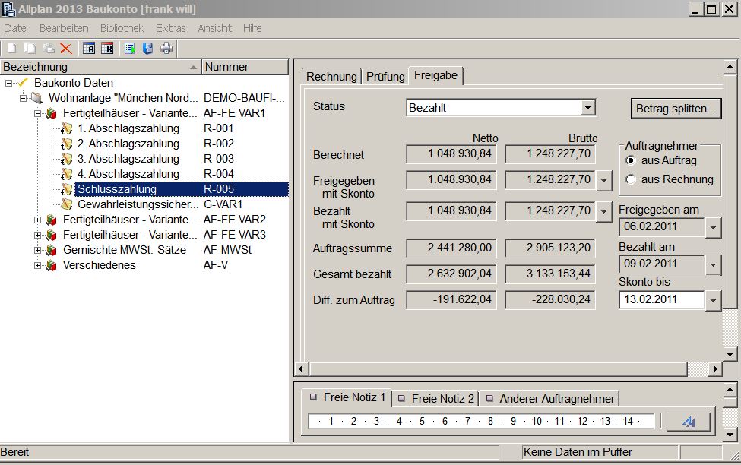
Task: Select the 'aus Auftrag' radio button
Action: tap(631, 160)
